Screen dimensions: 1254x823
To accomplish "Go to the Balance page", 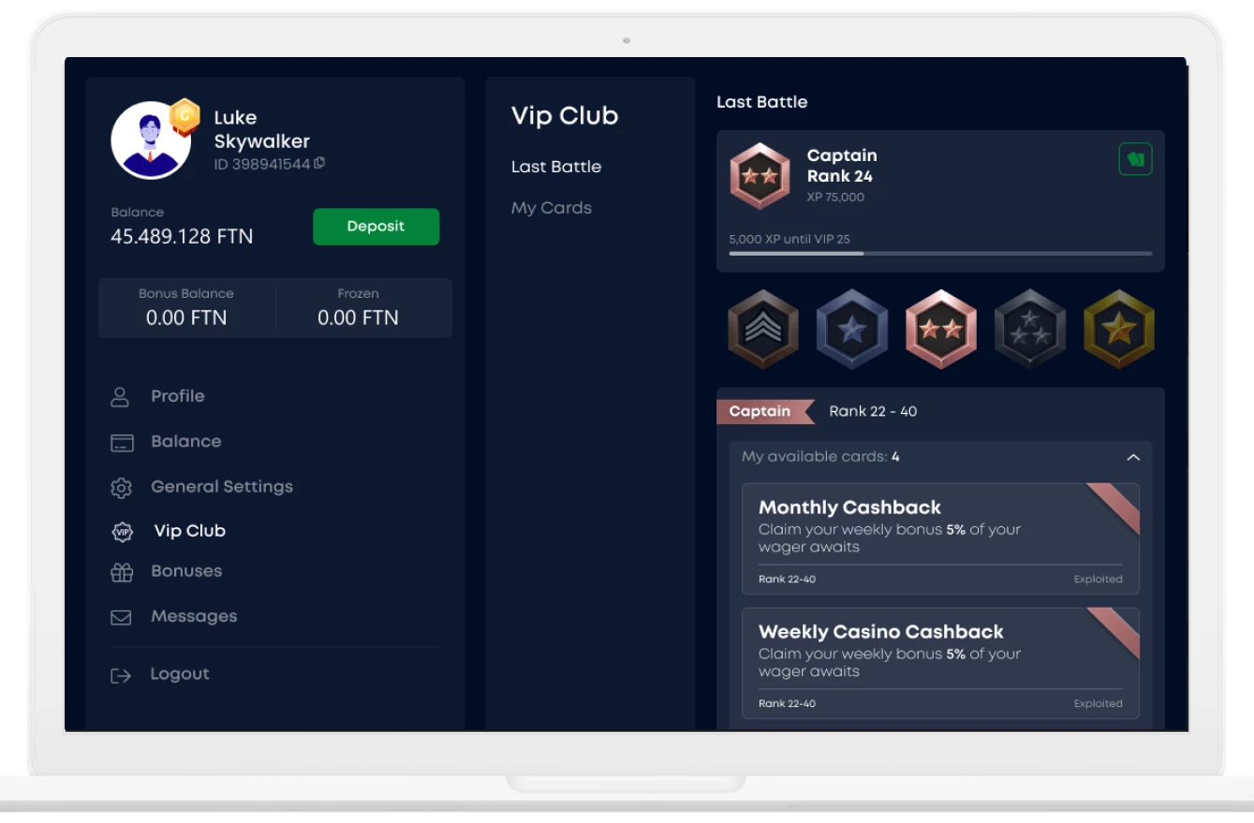I will [x=185, y=441].
